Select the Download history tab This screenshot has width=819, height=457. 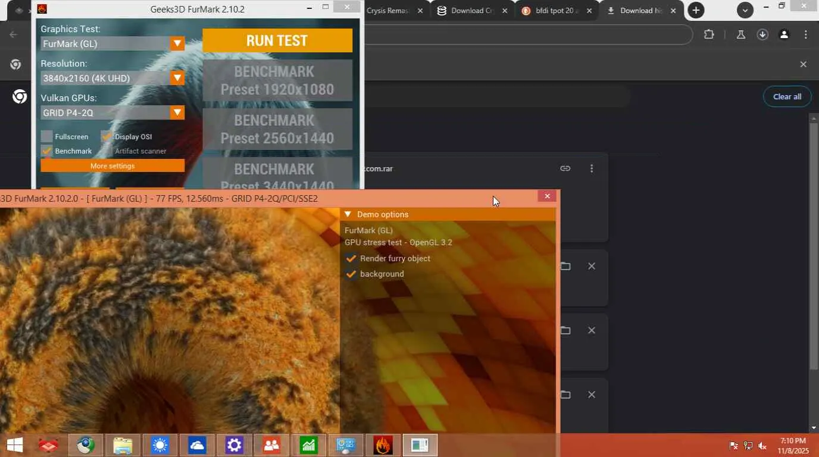(x=642, y=11)
